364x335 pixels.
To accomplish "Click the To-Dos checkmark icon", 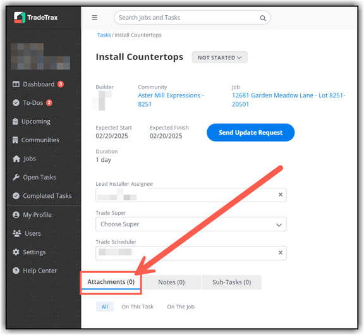I will click(x=16, y=103).
